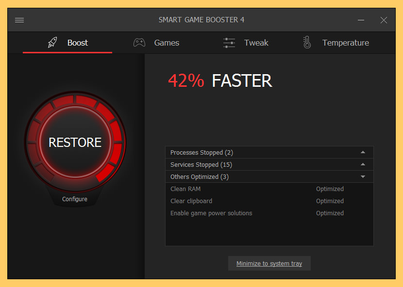The image size is (403, 287).
Task: Collapse Others Optimized (3) arrow
Action: [363, 176]
